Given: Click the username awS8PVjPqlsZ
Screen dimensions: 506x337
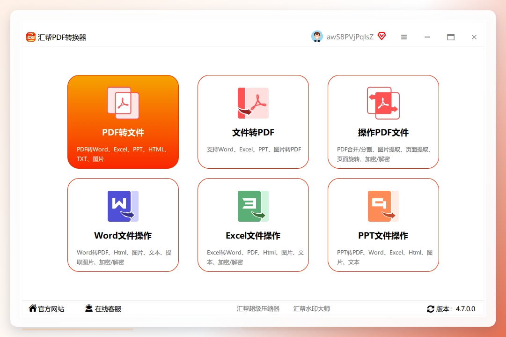Looking at the screenshot, I should click(350, 37).
